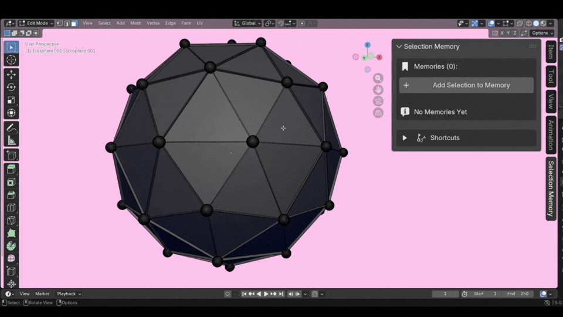The width and height of the screenshot is (563, 317).
Task: Select the Transform tool
Action: pyautogui.click(x=11, y=113)
